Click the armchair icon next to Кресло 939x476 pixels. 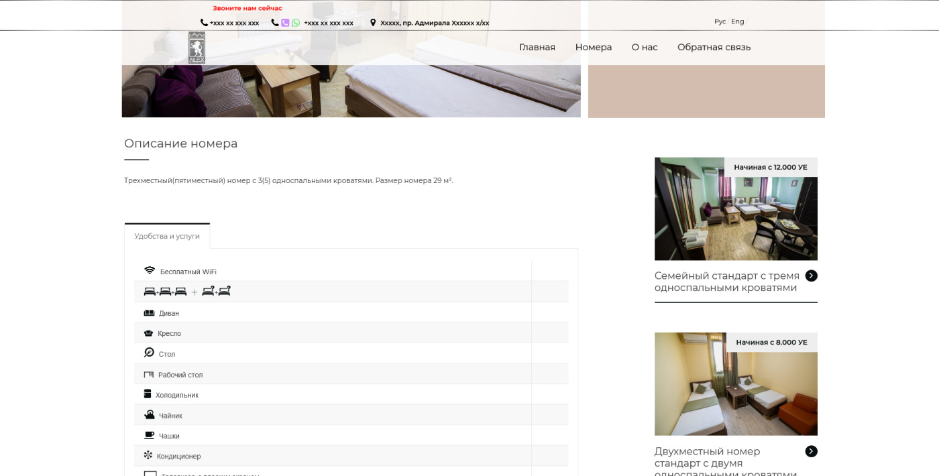tap(148, 333)
